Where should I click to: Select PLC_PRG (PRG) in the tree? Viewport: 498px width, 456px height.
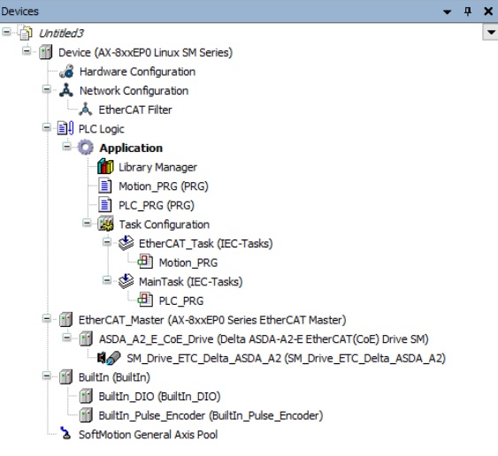coord(157,205)
